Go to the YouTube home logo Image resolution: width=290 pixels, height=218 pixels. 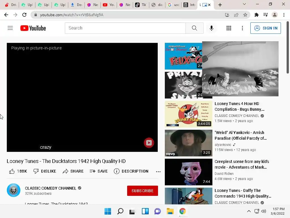pyautogui.click(x=33, y=28)
